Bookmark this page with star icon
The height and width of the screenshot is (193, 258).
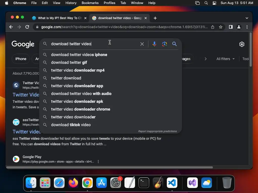pyautogui.click(x=221, y=27)
